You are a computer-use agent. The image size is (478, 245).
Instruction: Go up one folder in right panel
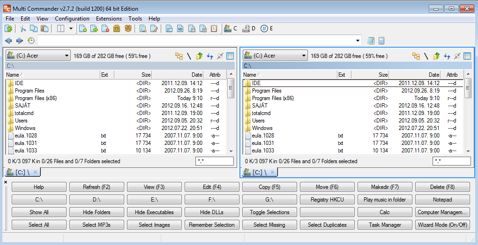point(437,56)
